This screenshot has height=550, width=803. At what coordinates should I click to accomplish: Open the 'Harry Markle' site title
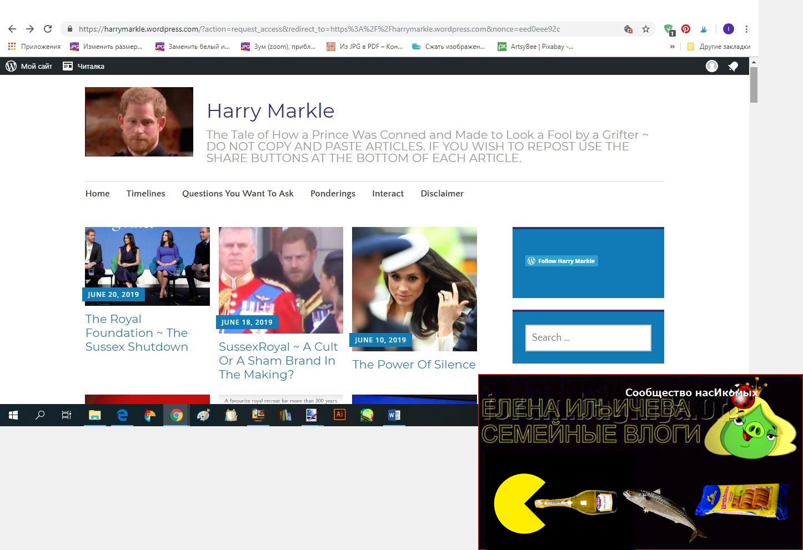(x=270, y=110)
